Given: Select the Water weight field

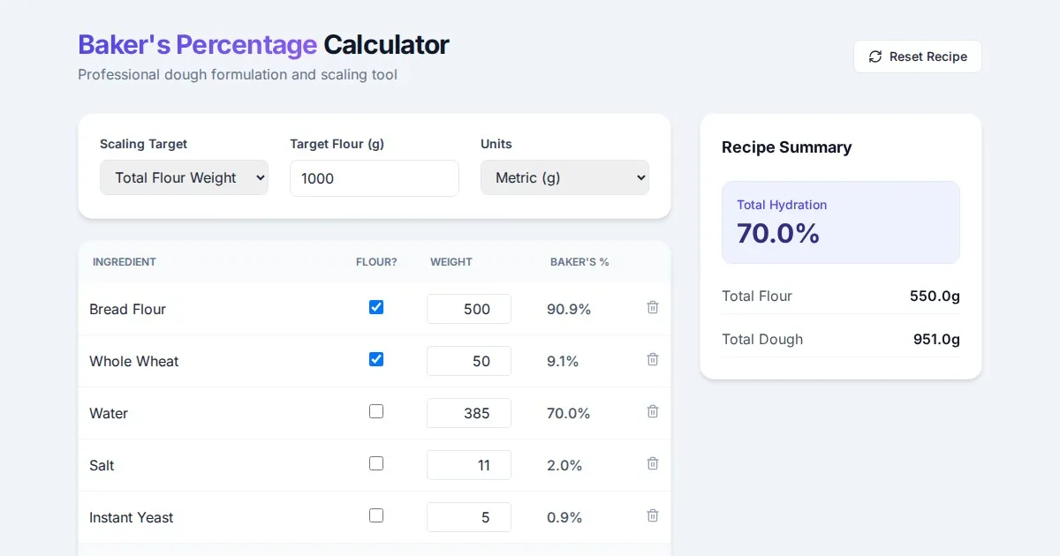Looking at the screenshot, I should [468, 413].
